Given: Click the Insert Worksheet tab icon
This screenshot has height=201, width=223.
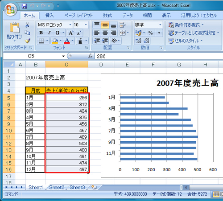Looking at the screenshot, I should (94, 187).
